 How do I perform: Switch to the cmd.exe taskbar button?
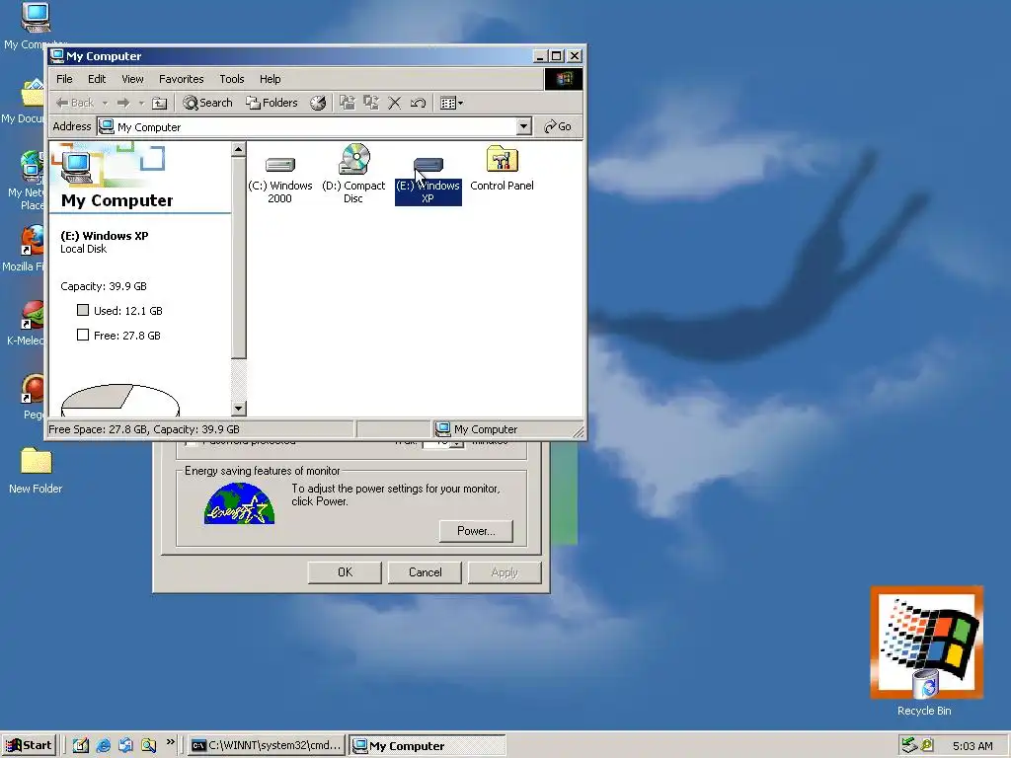[x=267, y=746]
